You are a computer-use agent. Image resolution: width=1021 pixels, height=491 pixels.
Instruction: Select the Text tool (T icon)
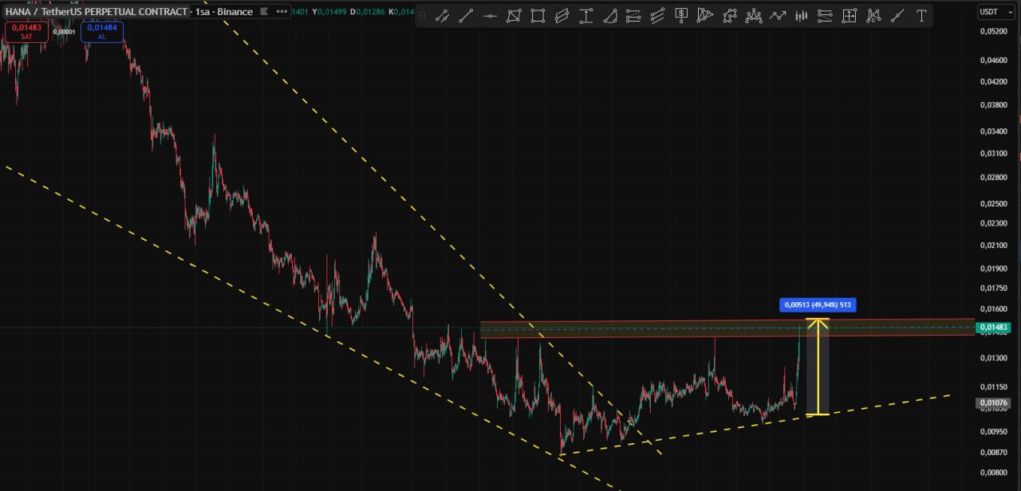tap(921, 16)
